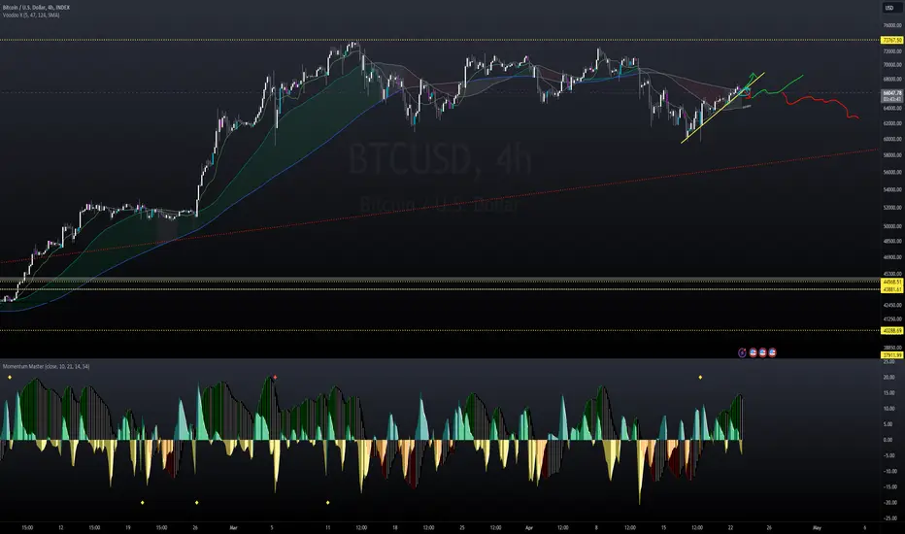Click the Mar date label on time axis
Viewport: 905px width, 534px height.
point(233,527)
